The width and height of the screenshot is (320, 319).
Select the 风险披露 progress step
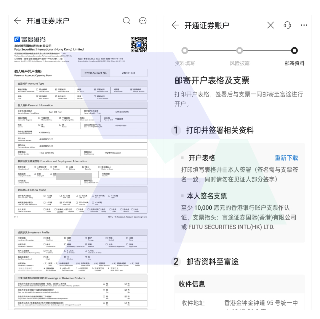click(x=240, y=63)
